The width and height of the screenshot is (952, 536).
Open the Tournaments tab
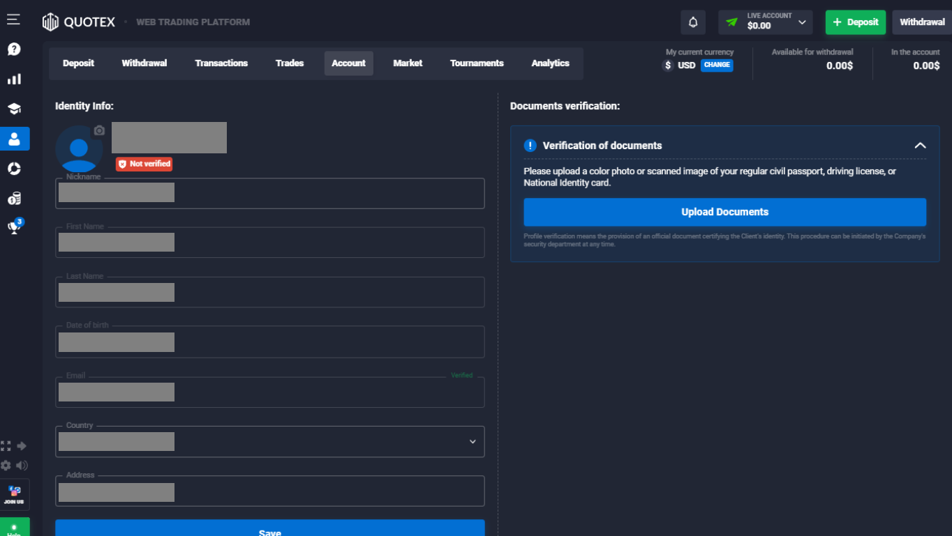477,63
